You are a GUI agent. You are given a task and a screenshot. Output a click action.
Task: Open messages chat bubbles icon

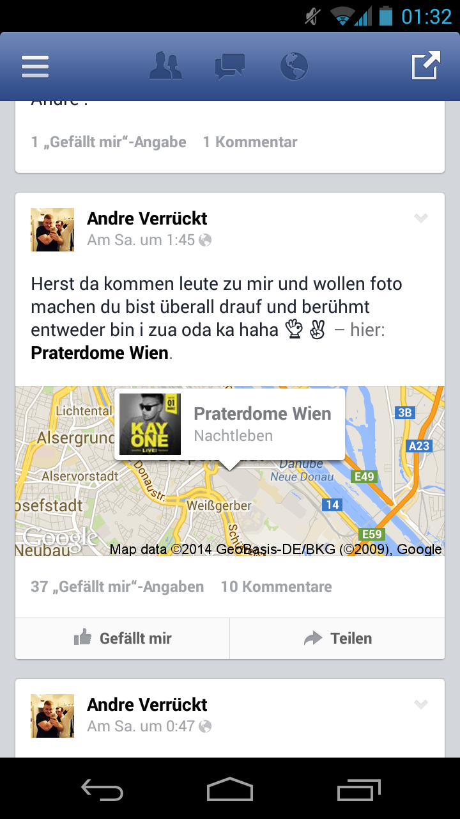[x=229, y=67]
